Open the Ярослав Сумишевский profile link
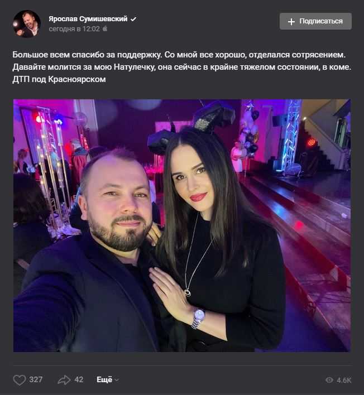 pos(88,19)
